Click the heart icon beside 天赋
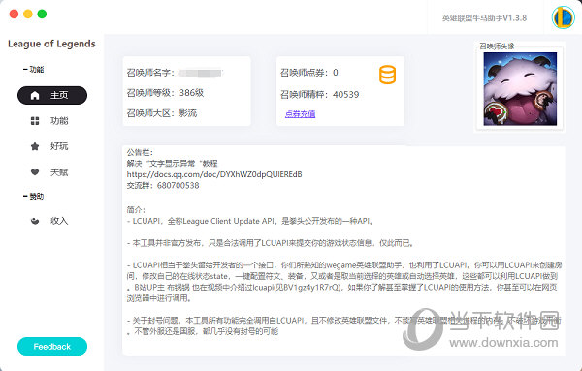 (35, 172)
